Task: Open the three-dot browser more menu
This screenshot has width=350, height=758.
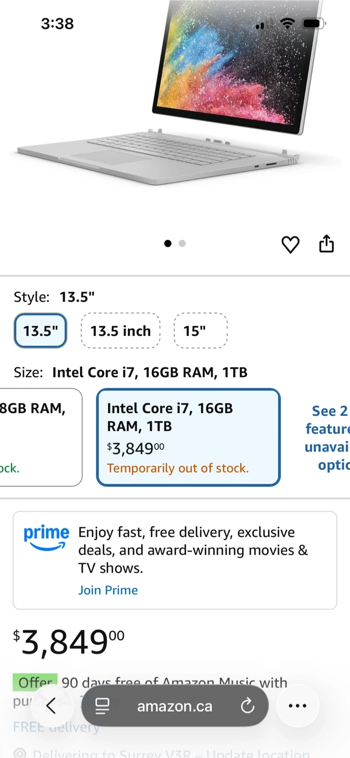Action: tap(297, 706)
